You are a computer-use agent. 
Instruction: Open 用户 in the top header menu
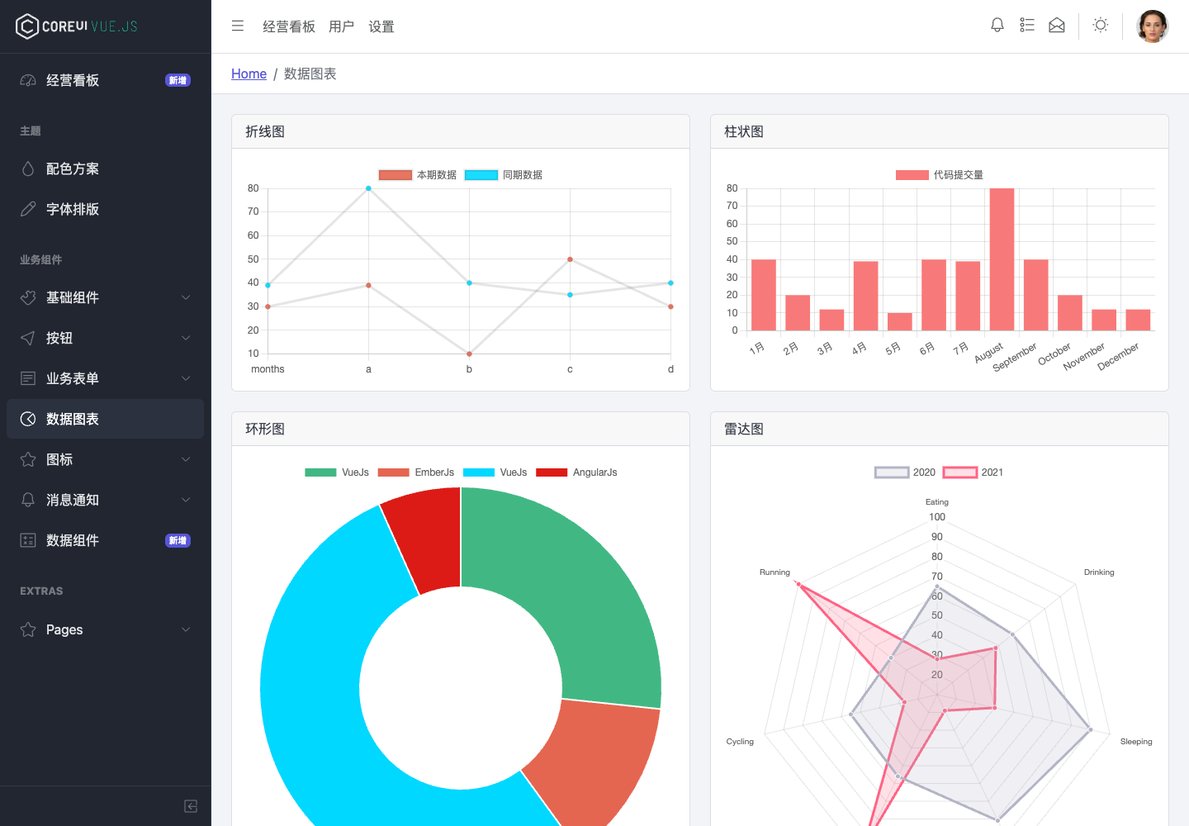[x=342, y=26]
